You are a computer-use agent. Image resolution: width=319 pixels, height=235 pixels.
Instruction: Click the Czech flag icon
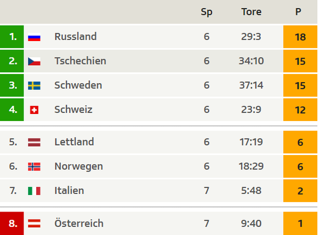(34, 61)
